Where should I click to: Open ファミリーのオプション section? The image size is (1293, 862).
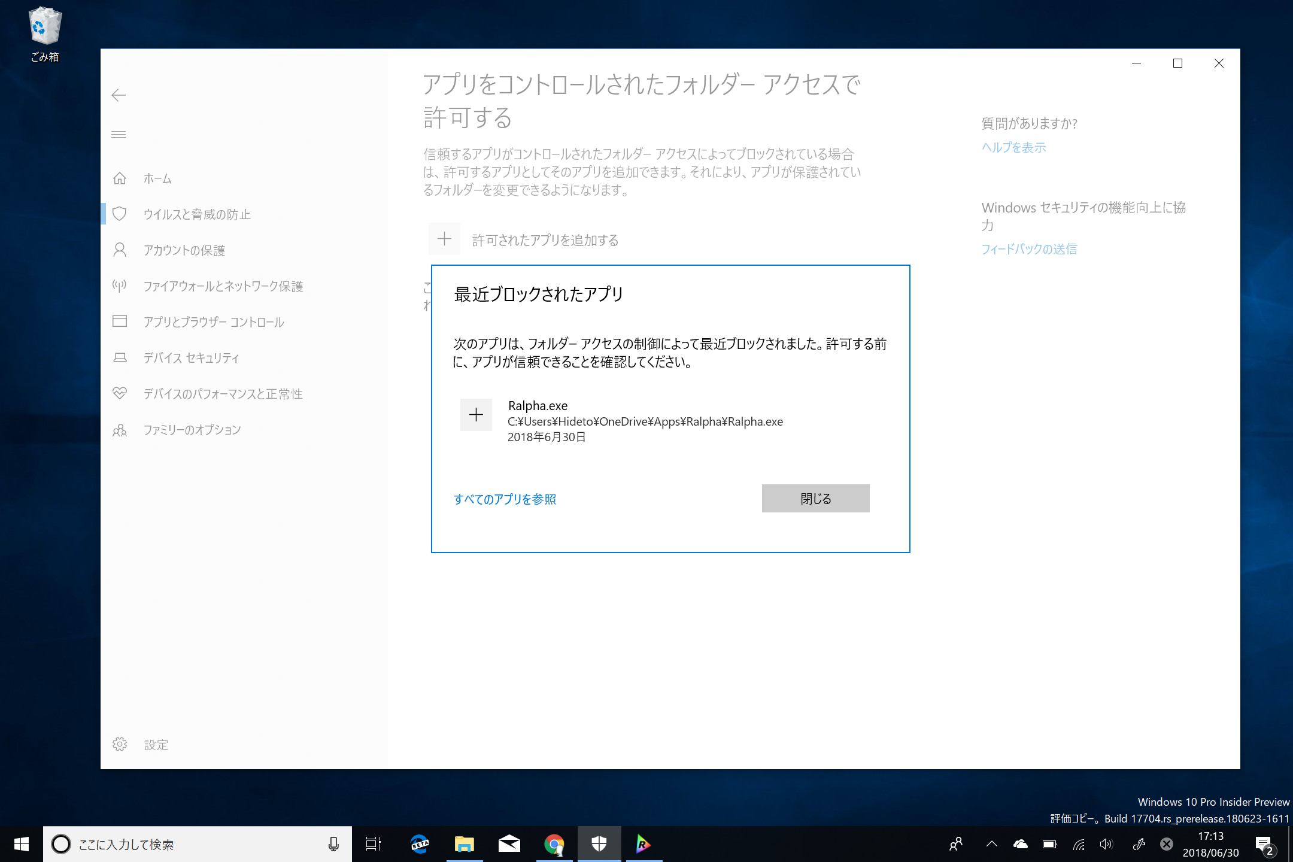click(x=192, y=430)
